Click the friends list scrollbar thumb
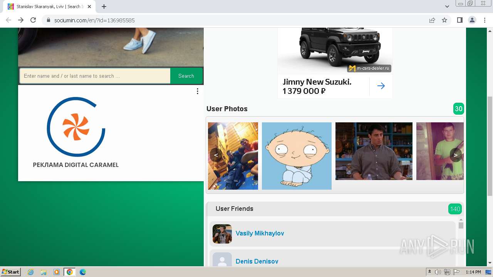The width and height of the screenshot is (493, 277). 461,225
